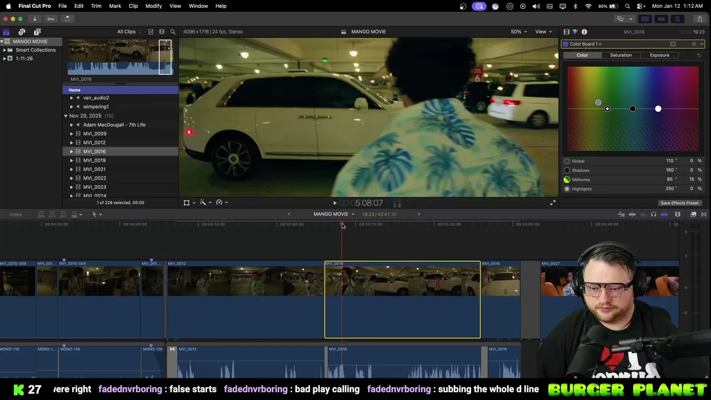The width and height of the screenshot is (711, 400).
Task: Select the black Shadows color puck
Action: (633, 109)
